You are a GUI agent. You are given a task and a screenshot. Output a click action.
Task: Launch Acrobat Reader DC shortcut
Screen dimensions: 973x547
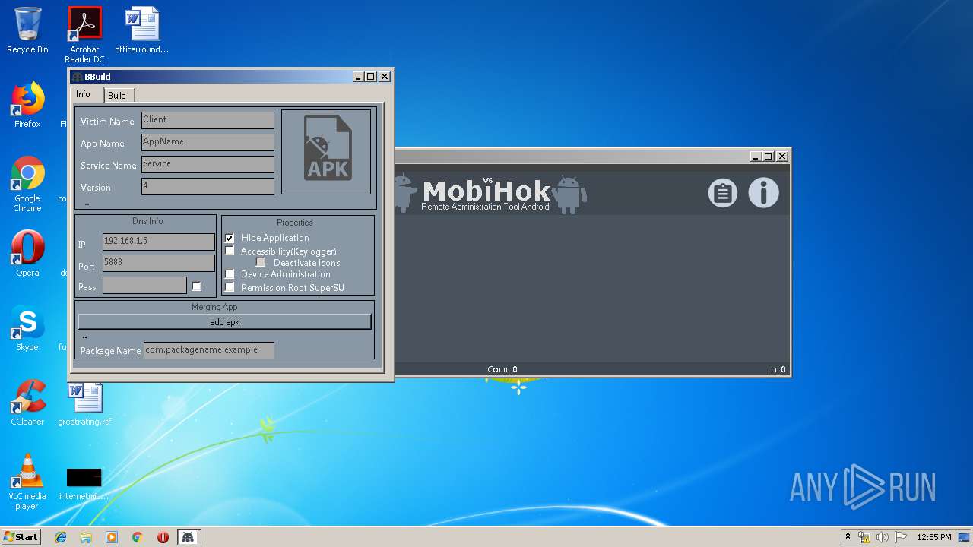point(84,35)
